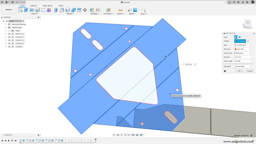Screen dimensions: 256x144
Task: Open the DESIGN workspace menu
Action: tap(8, 9)
